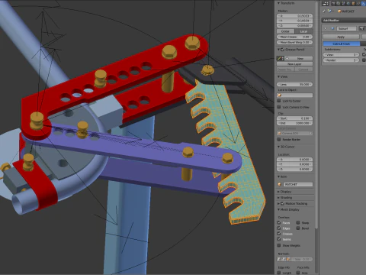Click the Clip End value field
The width and height of the screenshot is (366, 275).
click(x=295, y=123)
